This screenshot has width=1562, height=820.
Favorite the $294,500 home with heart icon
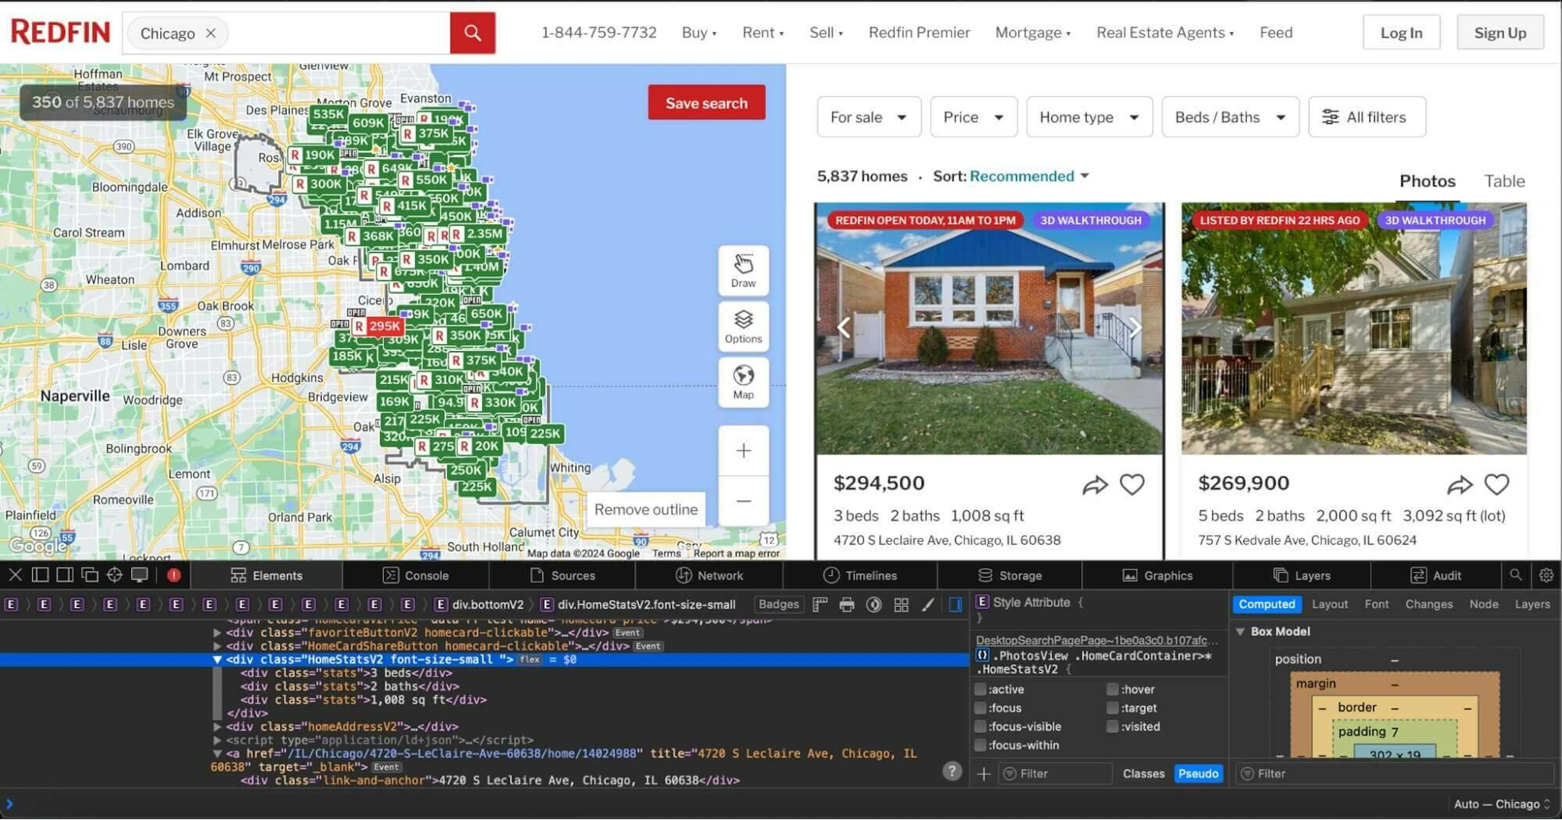[1132, 484]
